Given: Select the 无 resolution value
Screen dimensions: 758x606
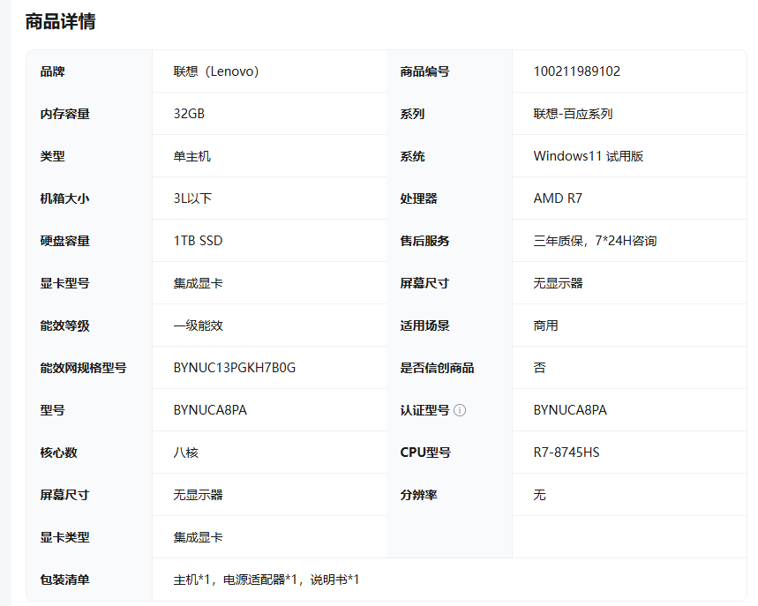Looking at the screenshot, I should [539, 495].
